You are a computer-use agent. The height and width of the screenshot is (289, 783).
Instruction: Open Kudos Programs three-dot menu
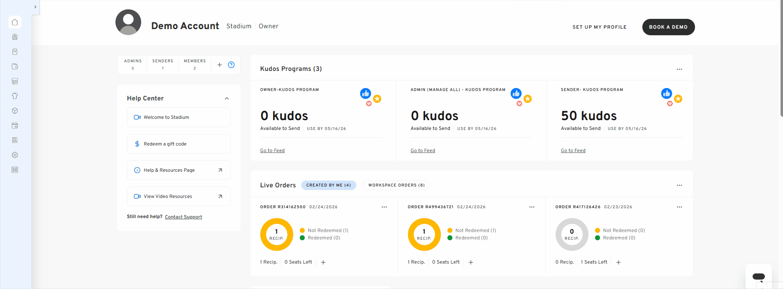[679, 69]
